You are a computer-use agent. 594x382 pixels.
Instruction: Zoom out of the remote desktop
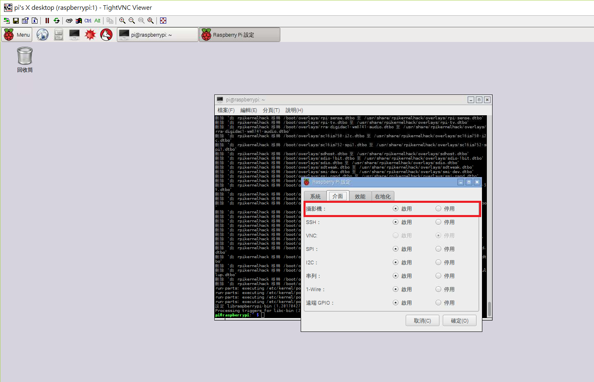132,21
